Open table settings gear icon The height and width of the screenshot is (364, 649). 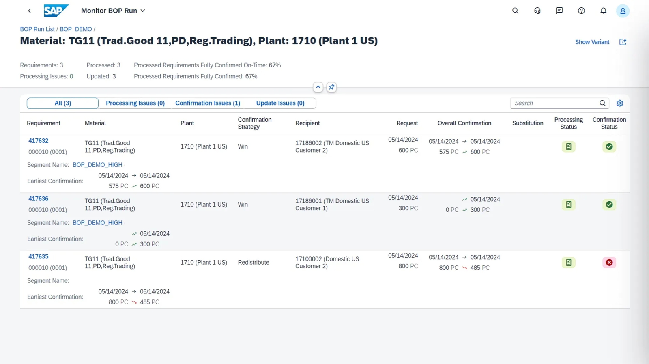619,103
